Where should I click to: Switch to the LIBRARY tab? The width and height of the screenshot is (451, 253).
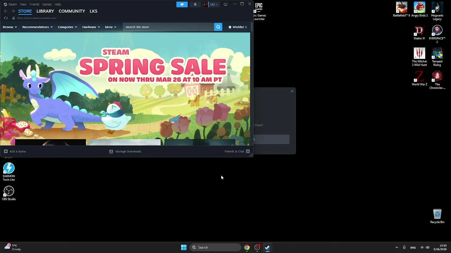coord(45,11)
